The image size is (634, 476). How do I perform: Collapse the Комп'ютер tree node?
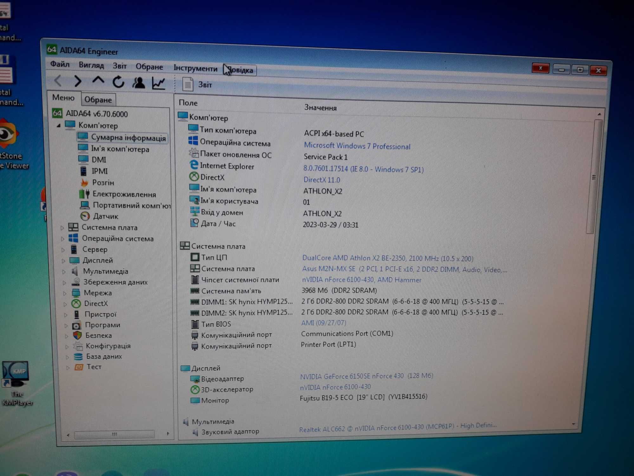pos(59,126)
